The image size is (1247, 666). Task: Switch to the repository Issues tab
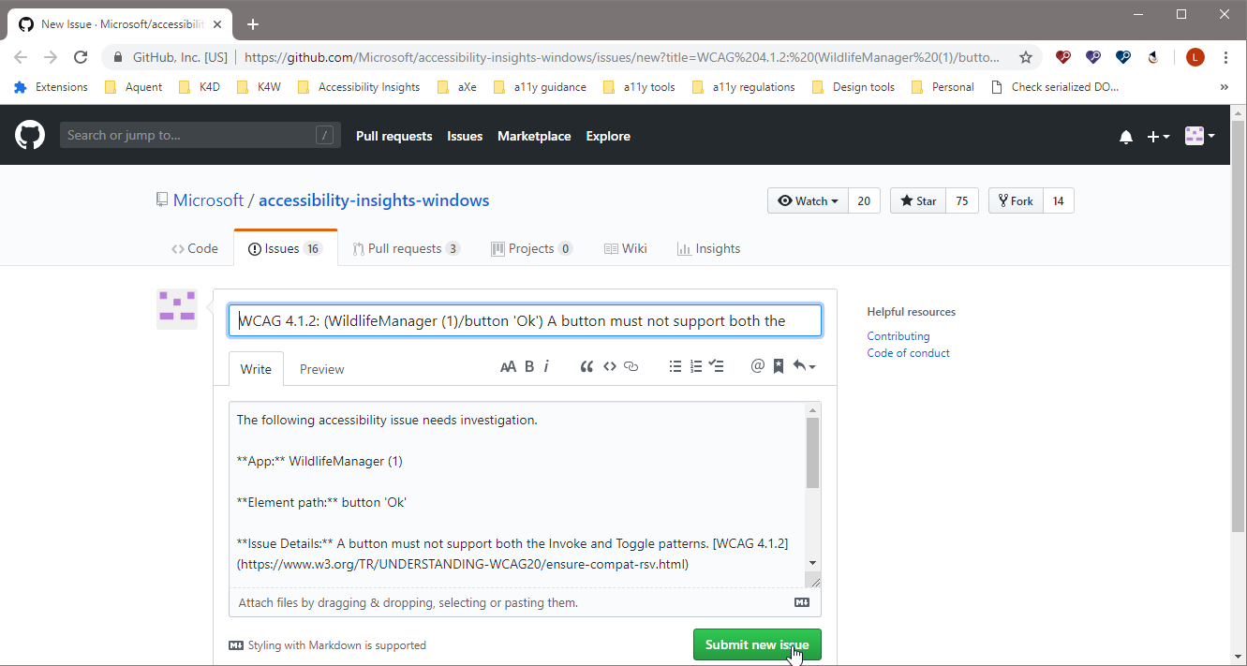(285, 248)
